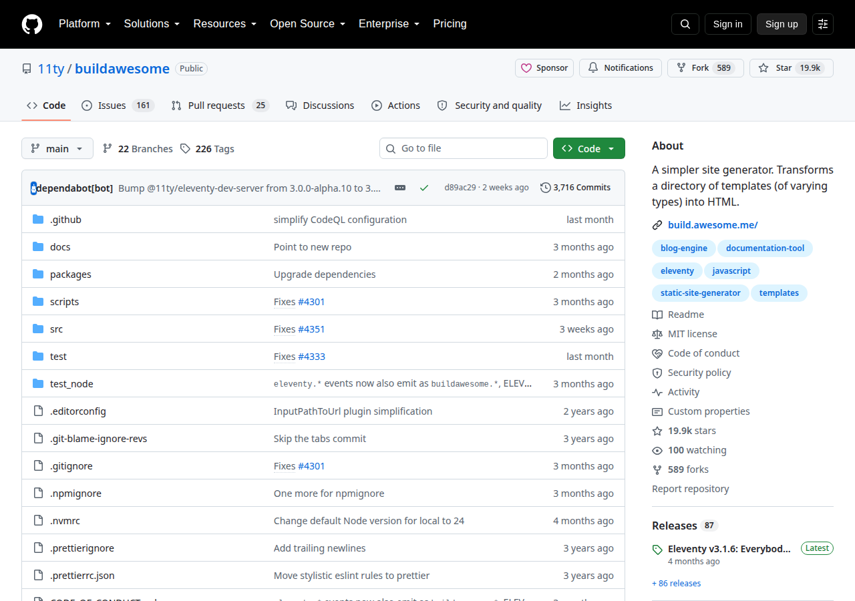855x601 pixels.
Task: Open the + 86 releases link
Action: click(677, 584)
